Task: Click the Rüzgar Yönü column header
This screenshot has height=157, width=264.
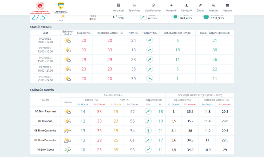Action: point(150,33)
